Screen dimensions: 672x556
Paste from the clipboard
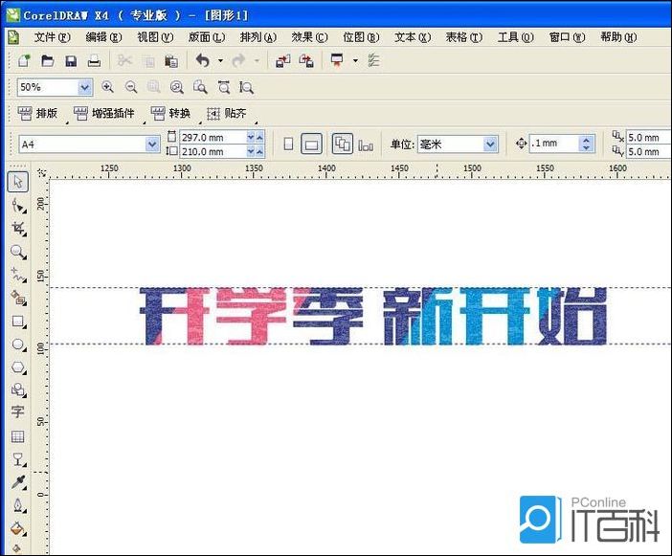tap(171, 61)
